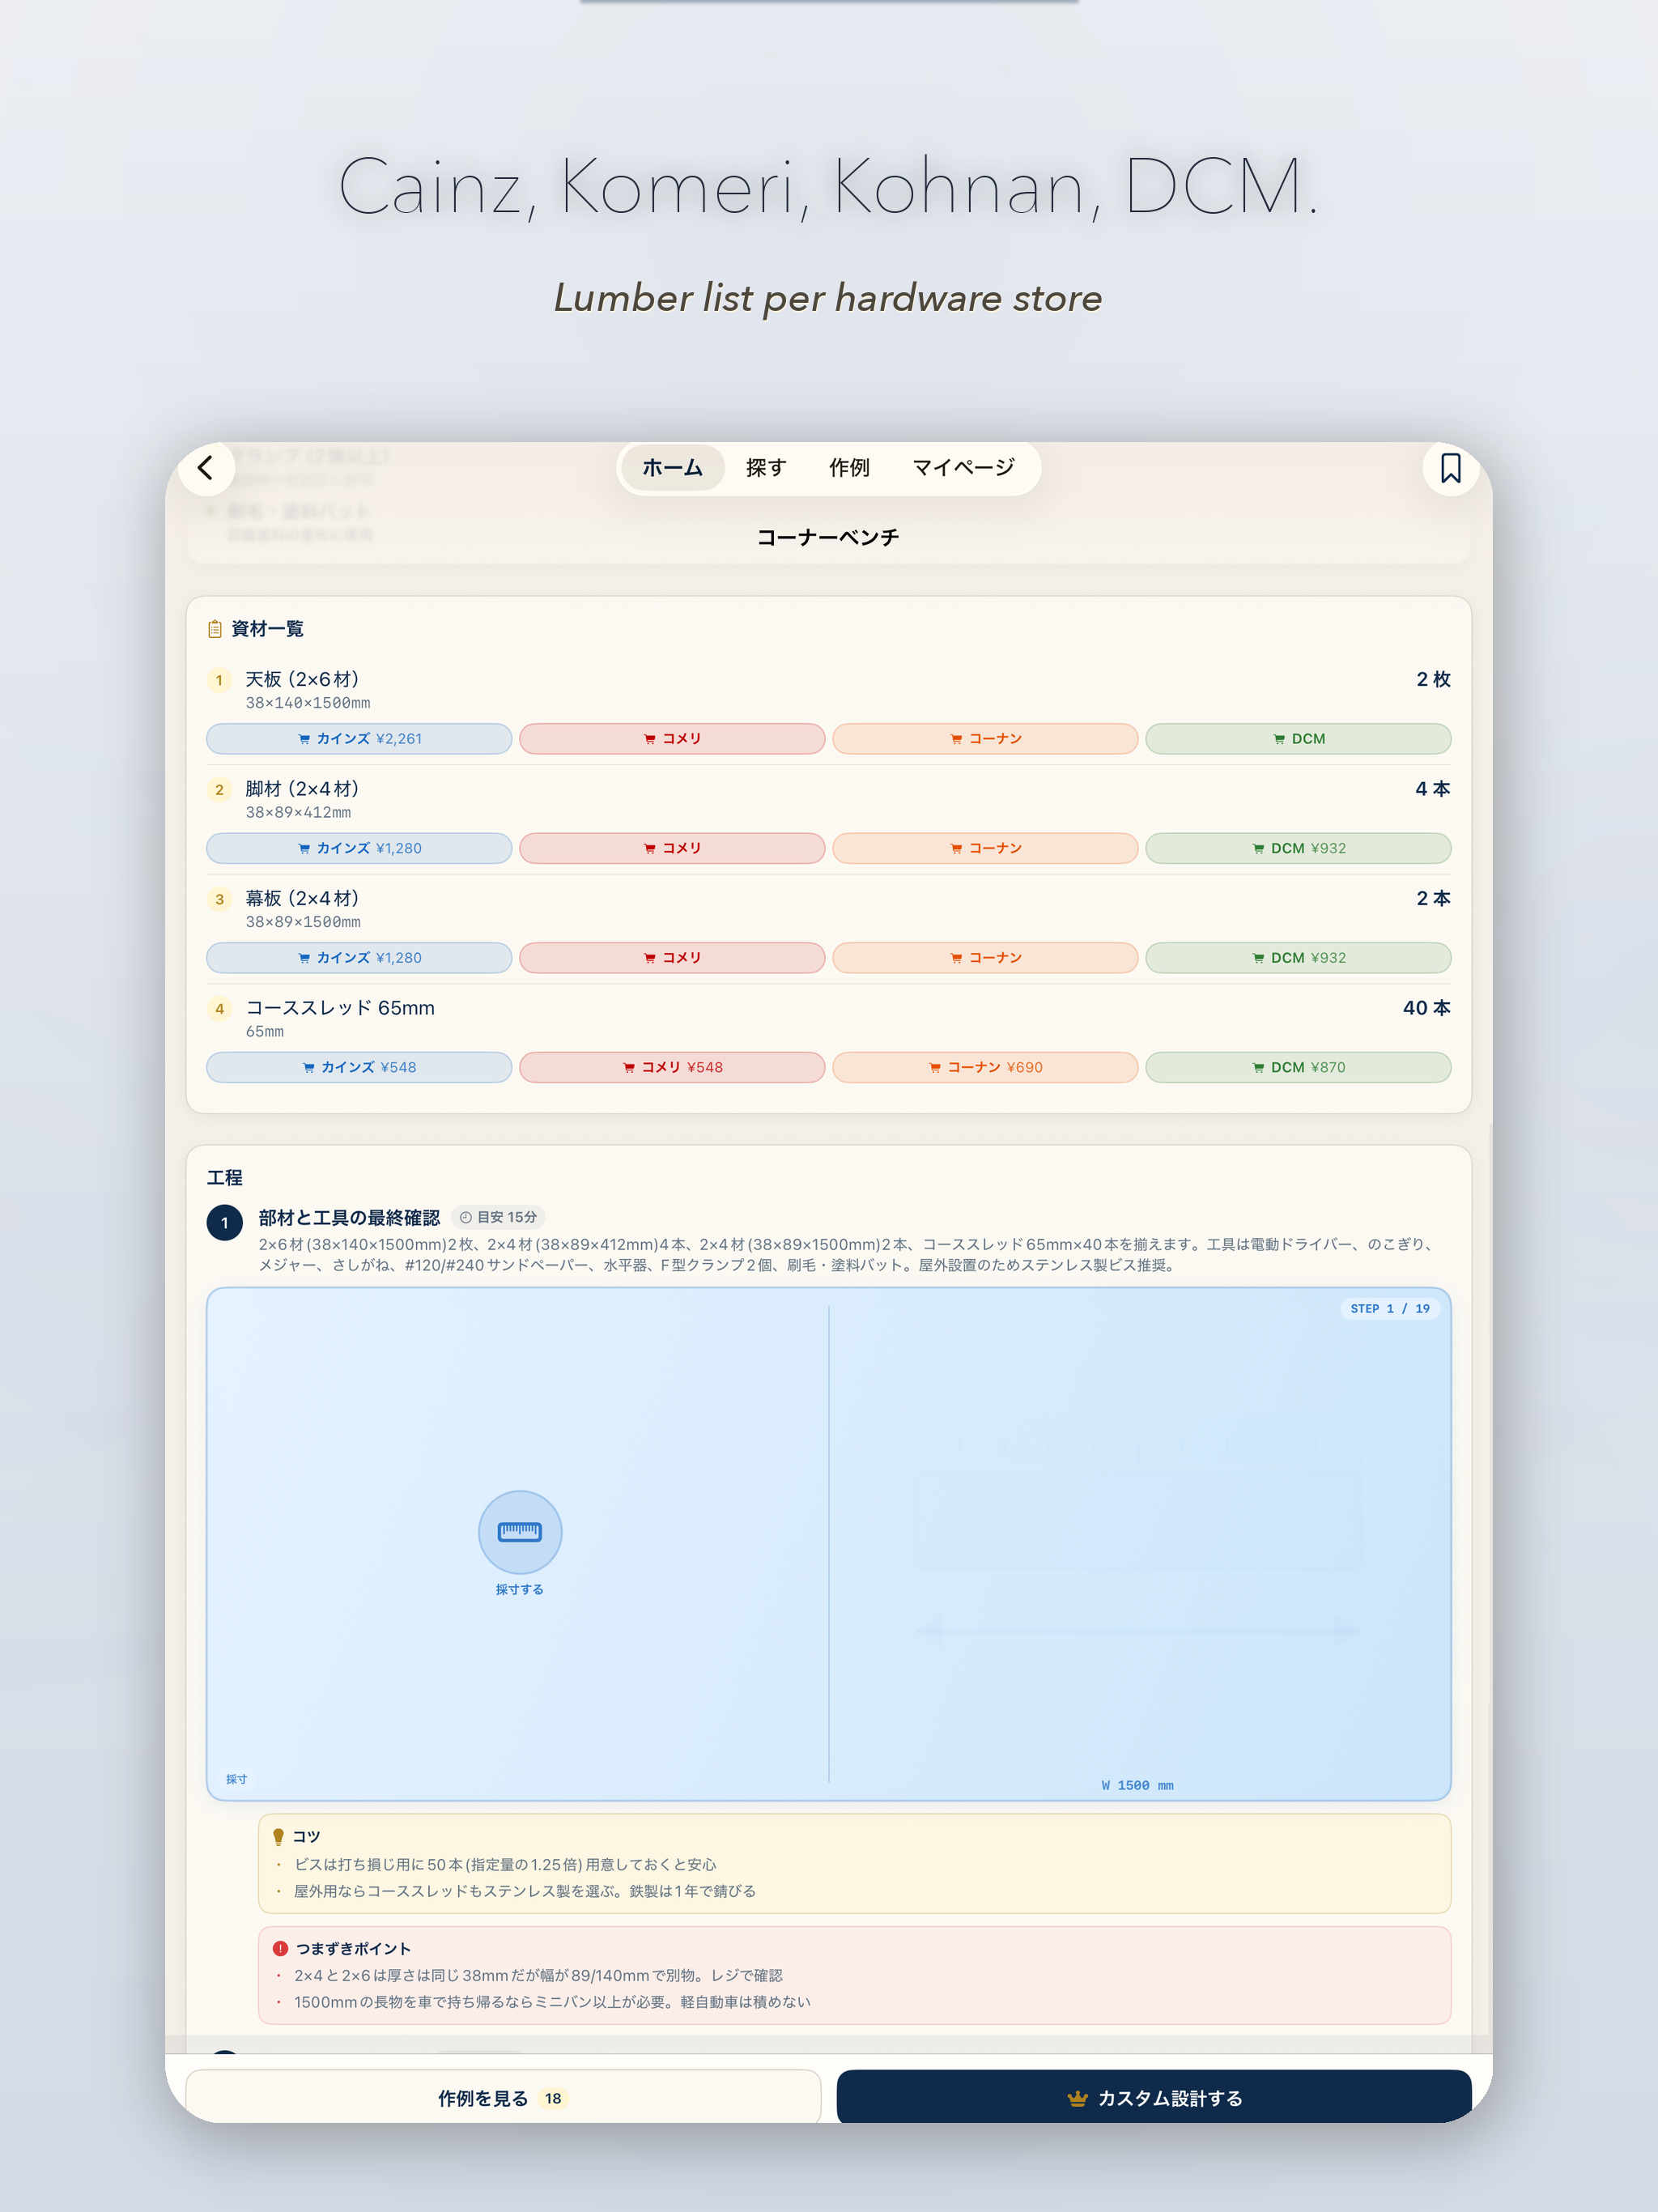Screen dimensions: 1658x2212
Task: Buy 幕板 at DCM ¥932
Action: coord(1298,958)
